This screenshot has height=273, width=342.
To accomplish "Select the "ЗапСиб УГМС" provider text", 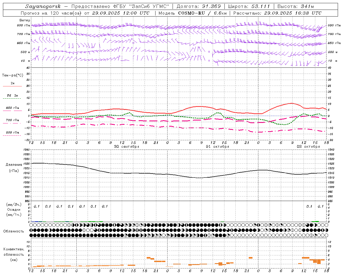I will (149, 6).
